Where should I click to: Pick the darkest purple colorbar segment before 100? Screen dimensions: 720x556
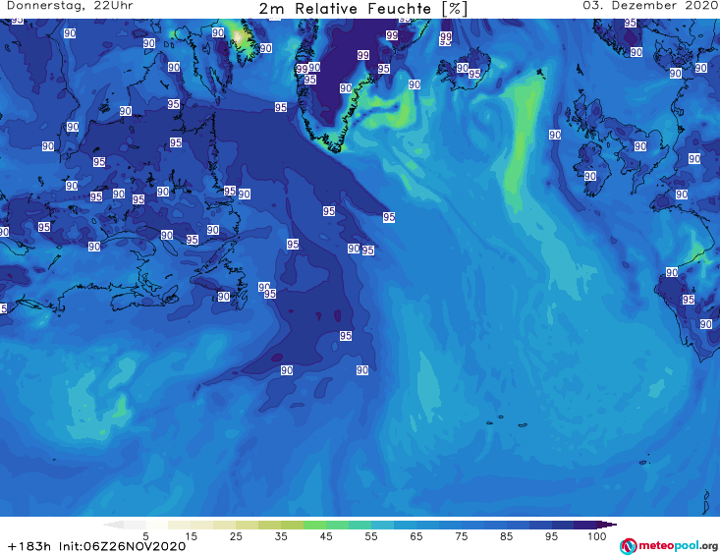click(585, 525)
